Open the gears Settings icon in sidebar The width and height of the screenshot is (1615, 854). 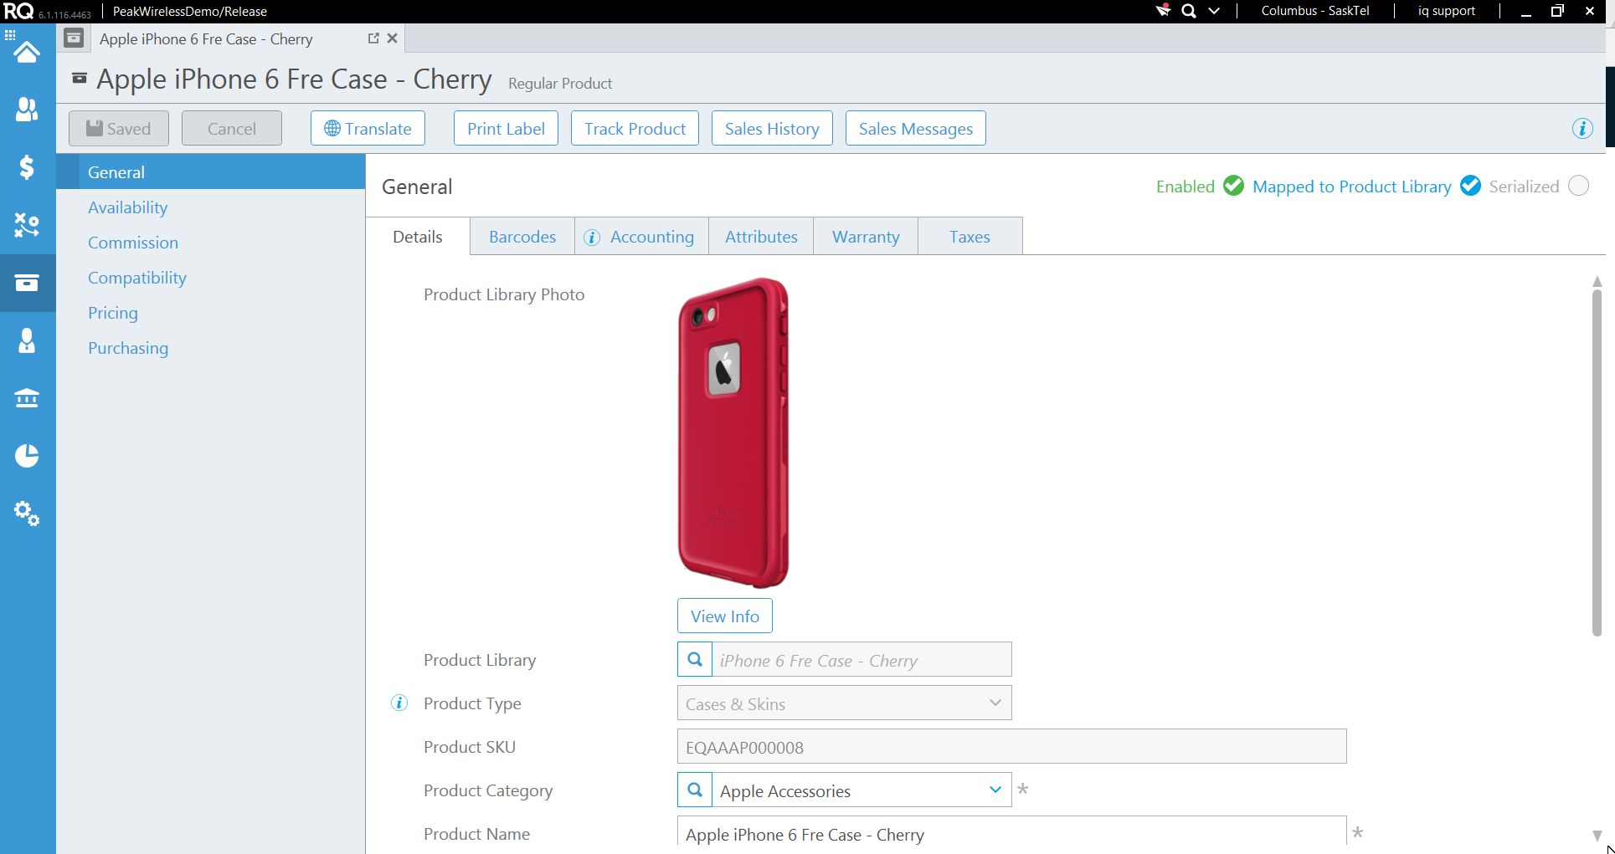tap(27, 514)
